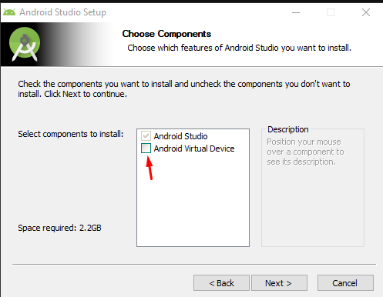Click the Space required 2.2GB text

[x=59, y=228]
